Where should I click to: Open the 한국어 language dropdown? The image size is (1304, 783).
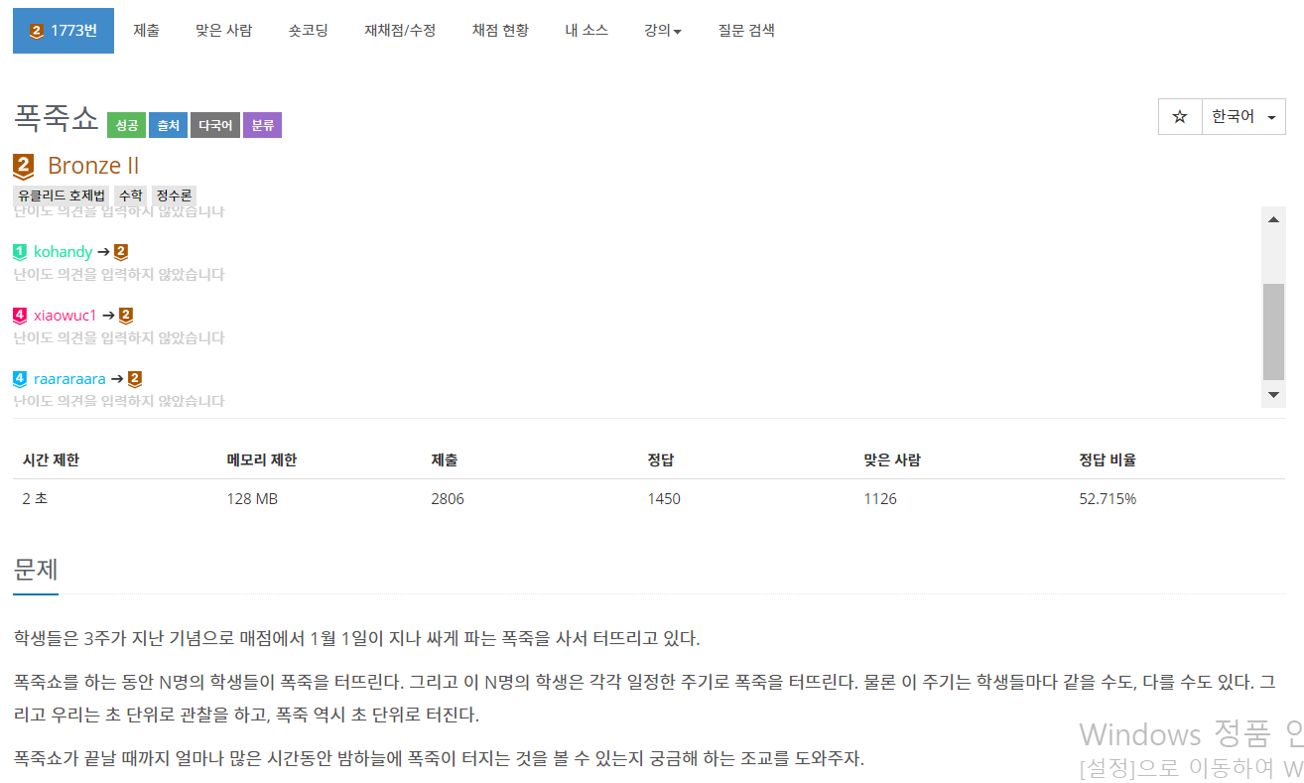coord(1243,117)
